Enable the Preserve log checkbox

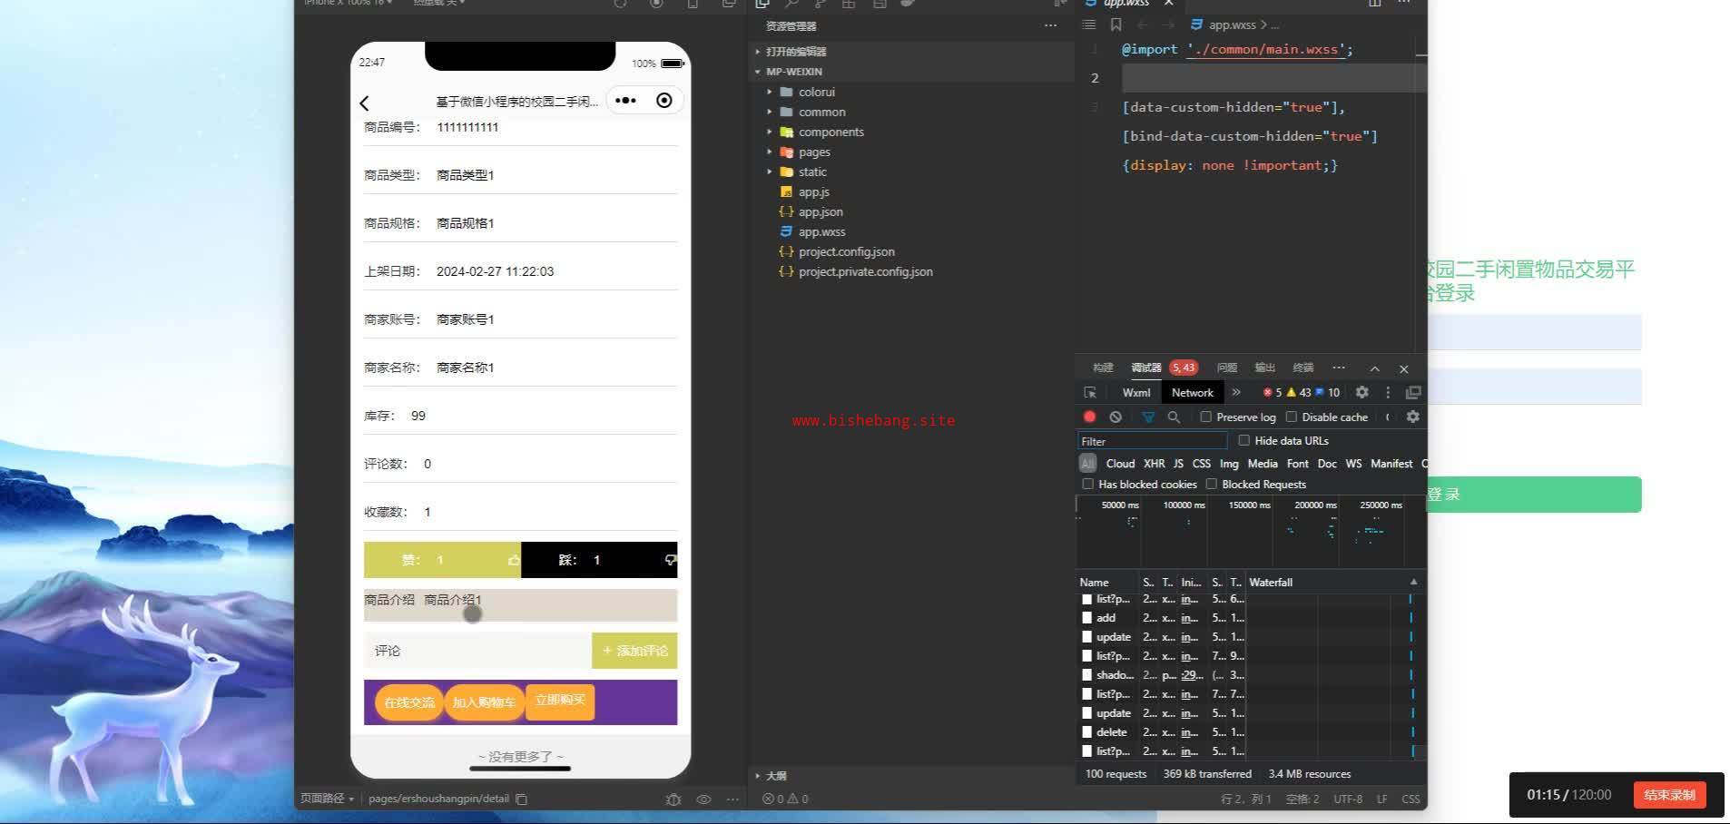point(1206,417)
